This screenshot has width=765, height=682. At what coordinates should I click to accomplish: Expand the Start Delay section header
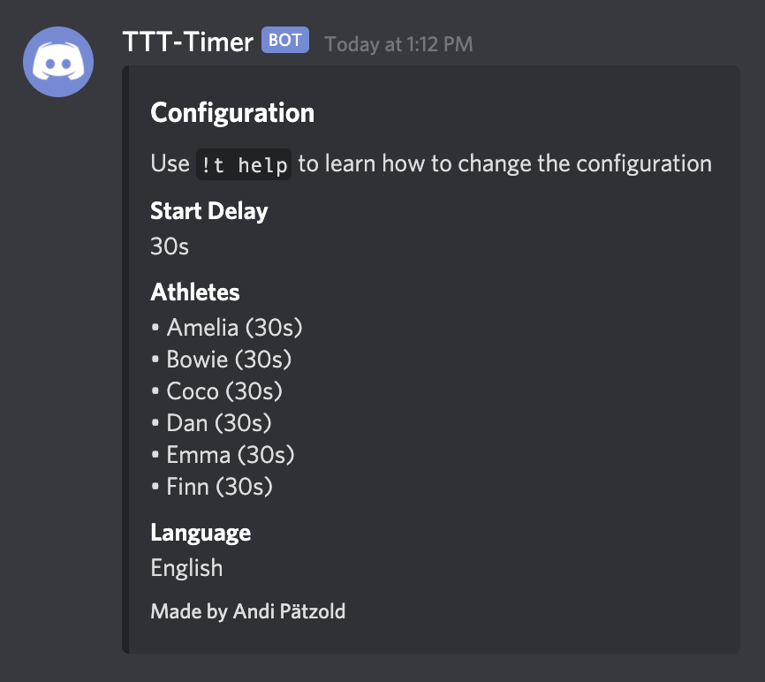(x=208, y=211)
